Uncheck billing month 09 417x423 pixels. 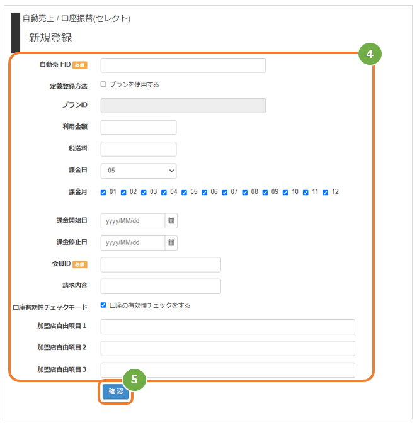(x=265, y=193)
